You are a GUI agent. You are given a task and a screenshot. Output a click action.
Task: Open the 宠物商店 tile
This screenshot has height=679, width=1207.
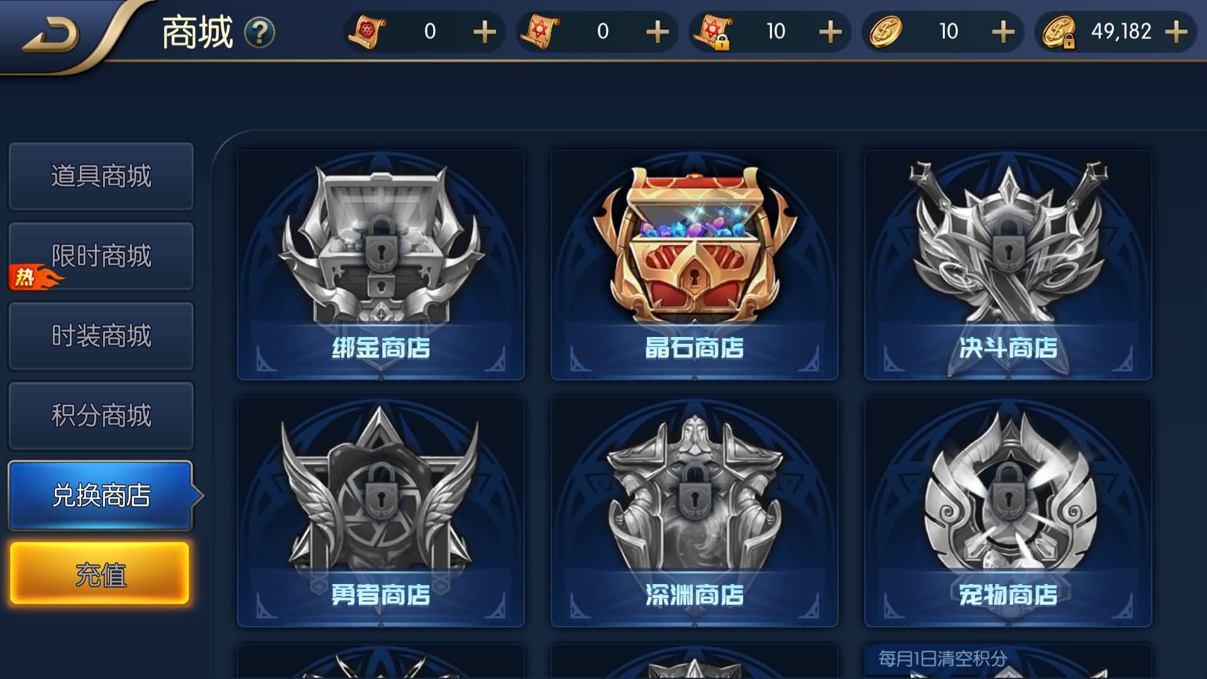[x=1008, y=512]
